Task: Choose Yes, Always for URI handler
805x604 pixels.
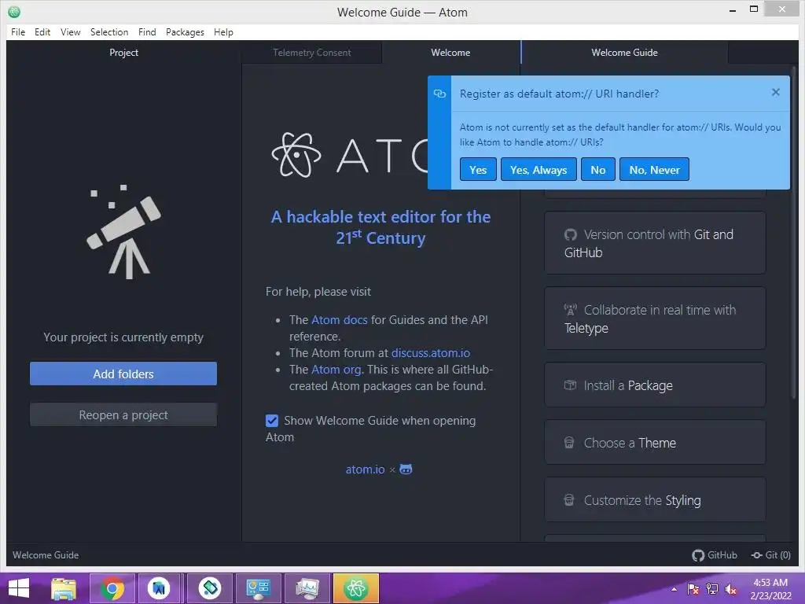Action: 539,170
